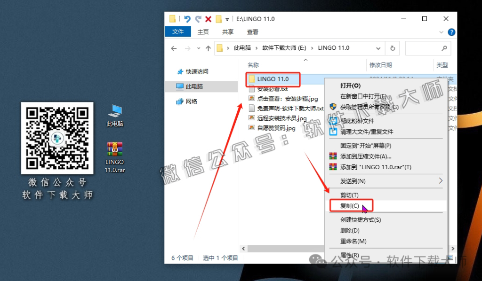This screenshot has width=482, height=281.
Task: Click the New Folder icon in the quick access toolbar
Action: (x=218, y=19)
